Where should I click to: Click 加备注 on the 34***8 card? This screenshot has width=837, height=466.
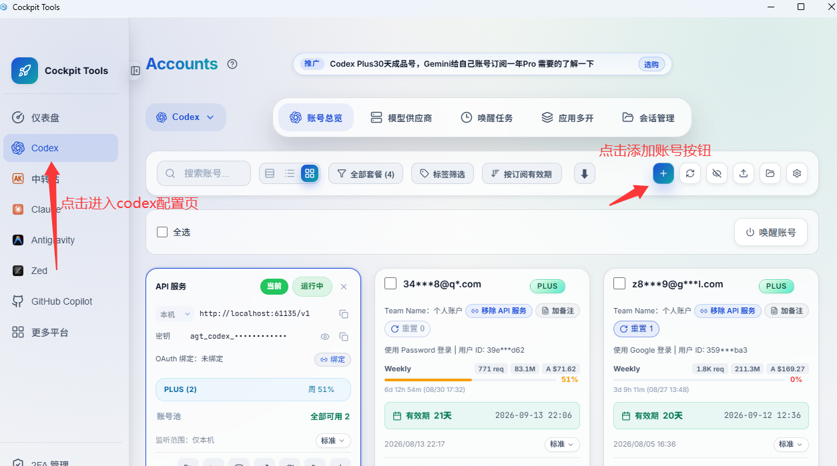coord(558,311)
